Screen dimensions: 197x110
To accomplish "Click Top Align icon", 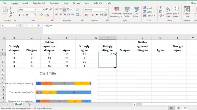I will pos(57,9).
